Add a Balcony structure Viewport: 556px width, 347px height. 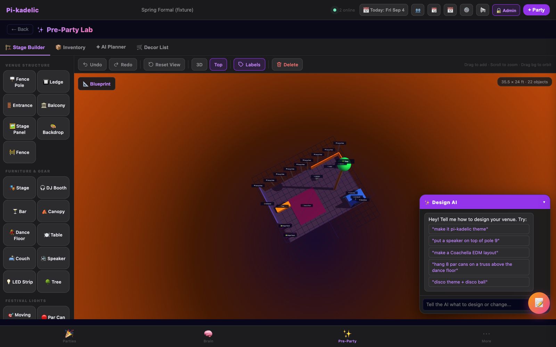coord(53,105)
